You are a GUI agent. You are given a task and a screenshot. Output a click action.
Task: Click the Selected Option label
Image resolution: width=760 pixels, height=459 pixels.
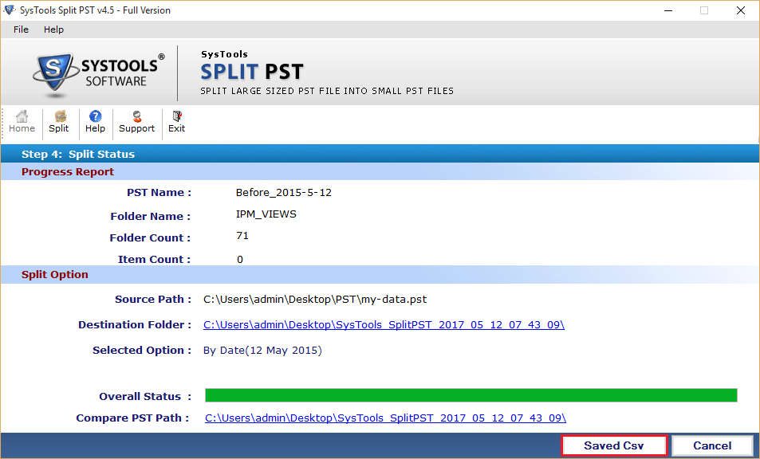point(142,350)
